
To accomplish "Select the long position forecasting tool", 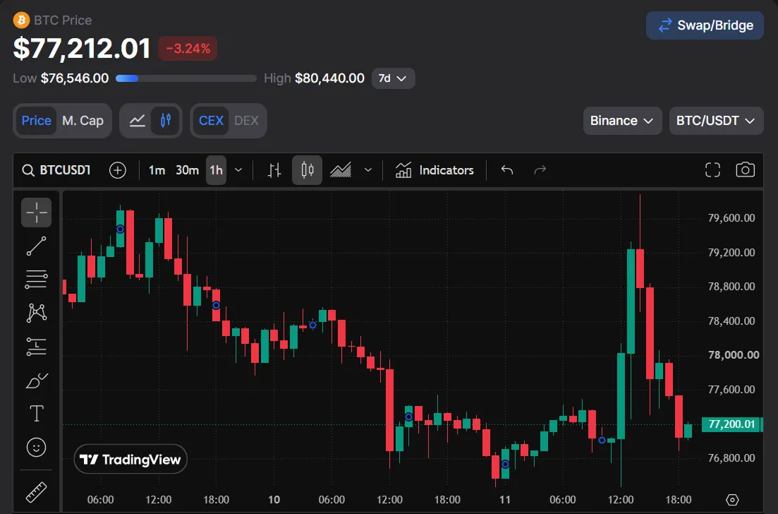I will (x=36, y=347).
